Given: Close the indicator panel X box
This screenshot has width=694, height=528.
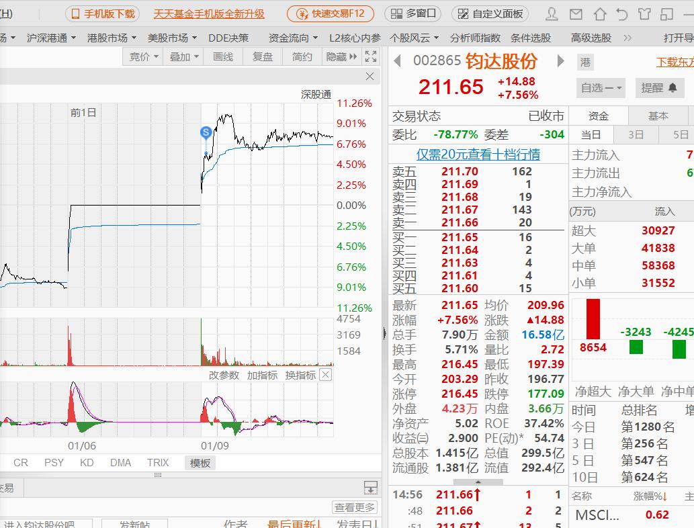Looking at the screenshot, I should click(326, 375).
